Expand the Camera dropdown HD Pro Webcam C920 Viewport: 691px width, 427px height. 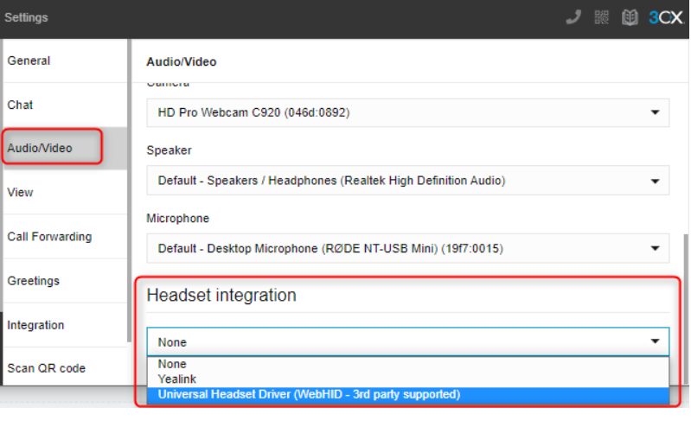pos(407,113)
